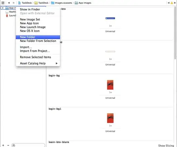The height and width of the screenshot is (147, 177).
Task: Click Universal label under login-bg1
Action: 110,131
